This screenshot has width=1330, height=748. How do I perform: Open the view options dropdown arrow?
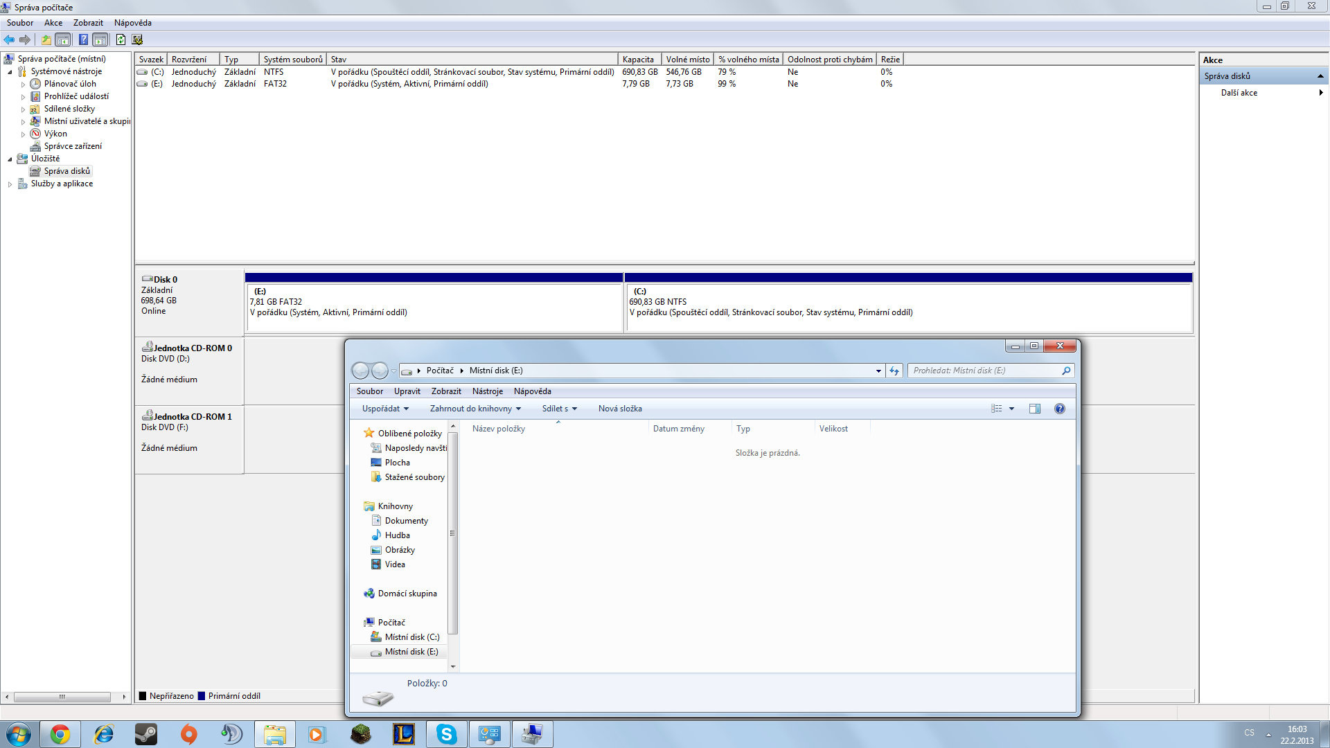(1011, 409)
